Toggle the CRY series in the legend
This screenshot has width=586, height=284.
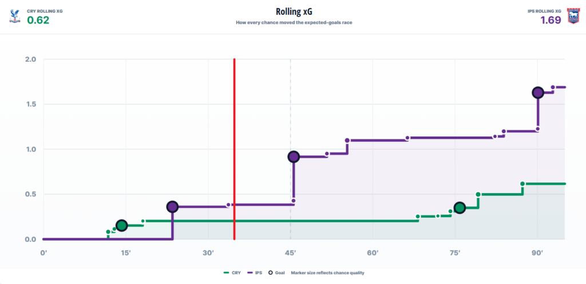tap(232, 273)
